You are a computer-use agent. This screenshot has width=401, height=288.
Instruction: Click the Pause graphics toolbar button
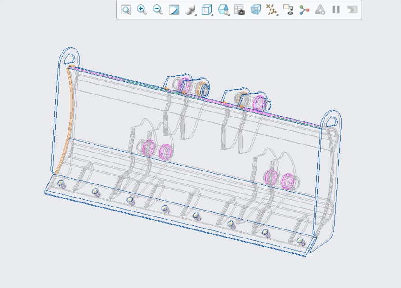pos(335,10)
